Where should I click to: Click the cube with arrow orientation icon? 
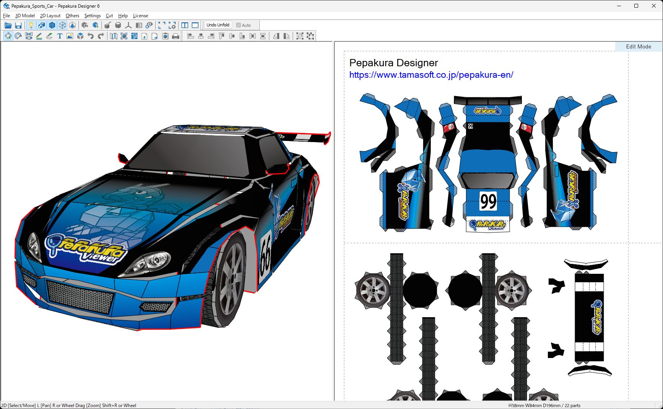tap(108, 25)
